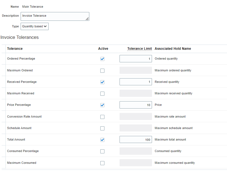The image size is (227, 172).
Task: Uncheck the Total Amount active checkbox
Action: click(x=102, y=140)
